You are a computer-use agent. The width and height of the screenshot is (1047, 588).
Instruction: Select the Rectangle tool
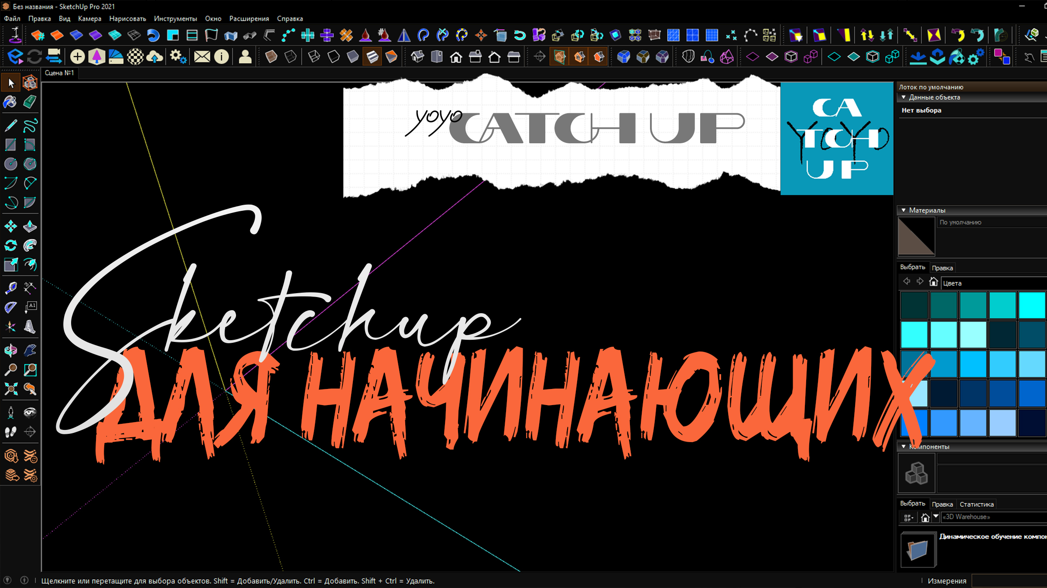10,145
